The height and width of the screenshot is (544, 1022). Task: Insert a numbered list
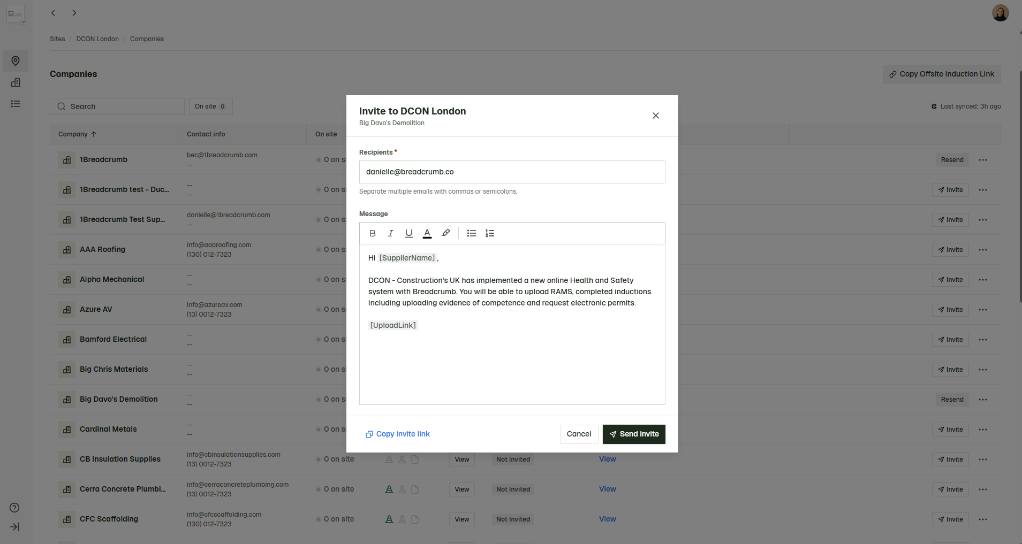pos(490,233)
